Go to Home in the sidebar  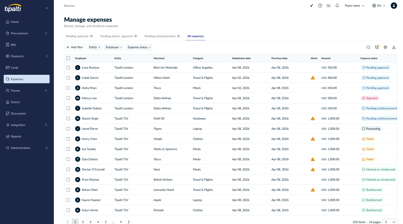27,22
